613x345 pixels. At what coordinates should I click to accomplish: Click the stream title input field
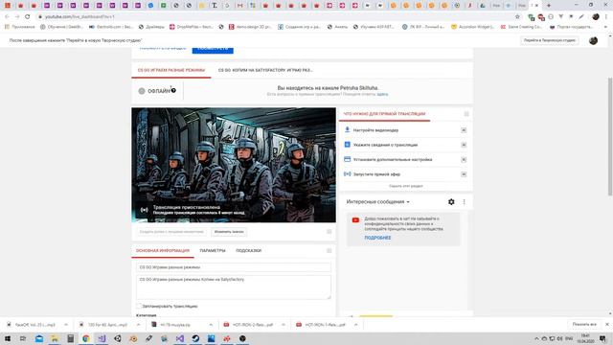click(234, 267)
